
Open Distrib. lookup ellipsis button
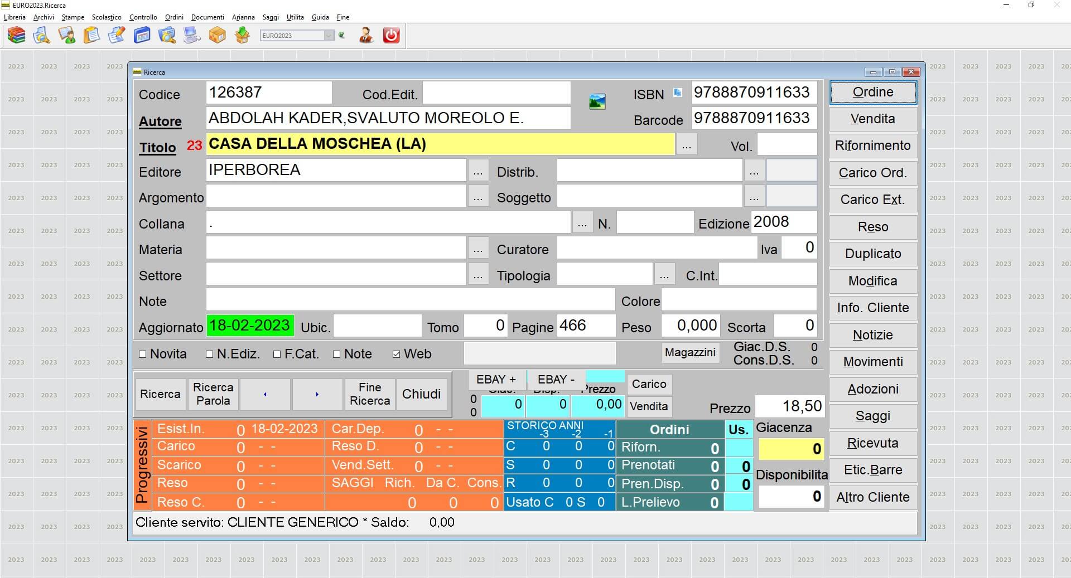[x=754, y=171]
